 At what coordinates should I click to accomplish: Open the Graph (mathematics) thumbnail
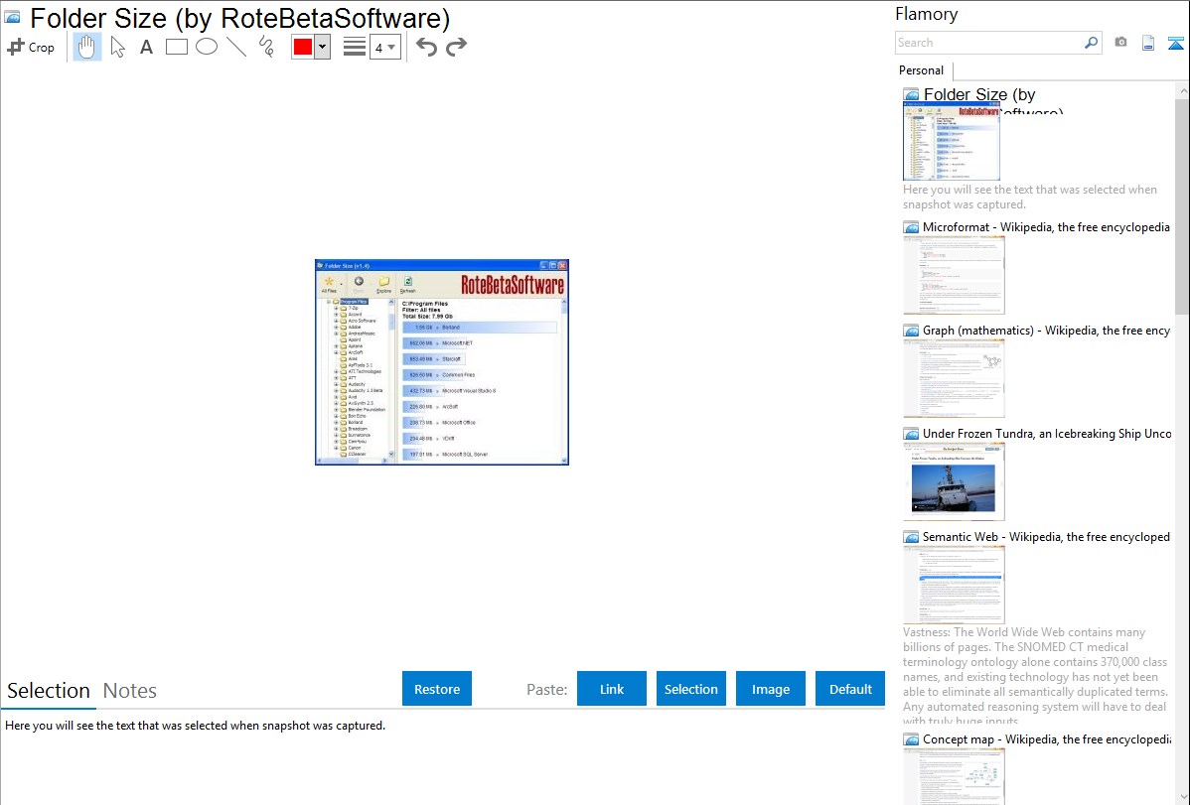click(x=954, y=378)
